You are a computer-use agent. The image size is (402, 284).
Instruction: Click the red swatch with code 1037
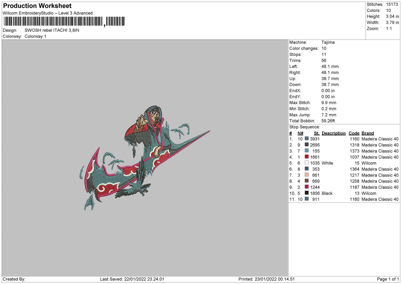[307, 157]
